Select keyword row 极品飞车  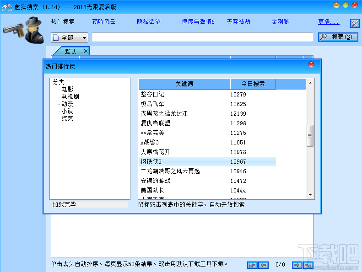click(207, 104)
